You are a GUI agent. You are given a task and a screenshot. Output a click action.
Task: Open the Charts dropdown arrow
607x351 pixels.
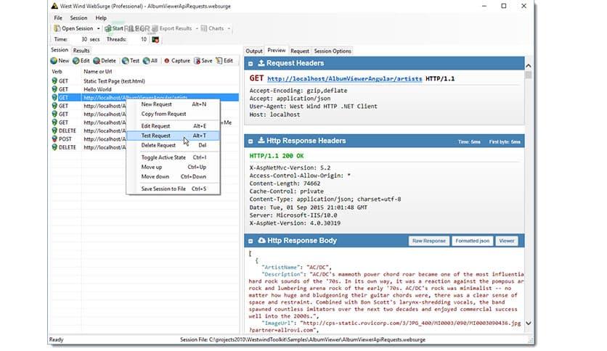click(x=229, y=28)
